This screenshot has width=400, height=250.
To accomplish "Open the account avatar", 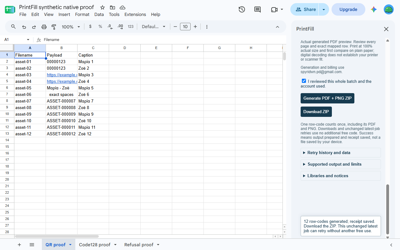I will [x=389, y=9].
